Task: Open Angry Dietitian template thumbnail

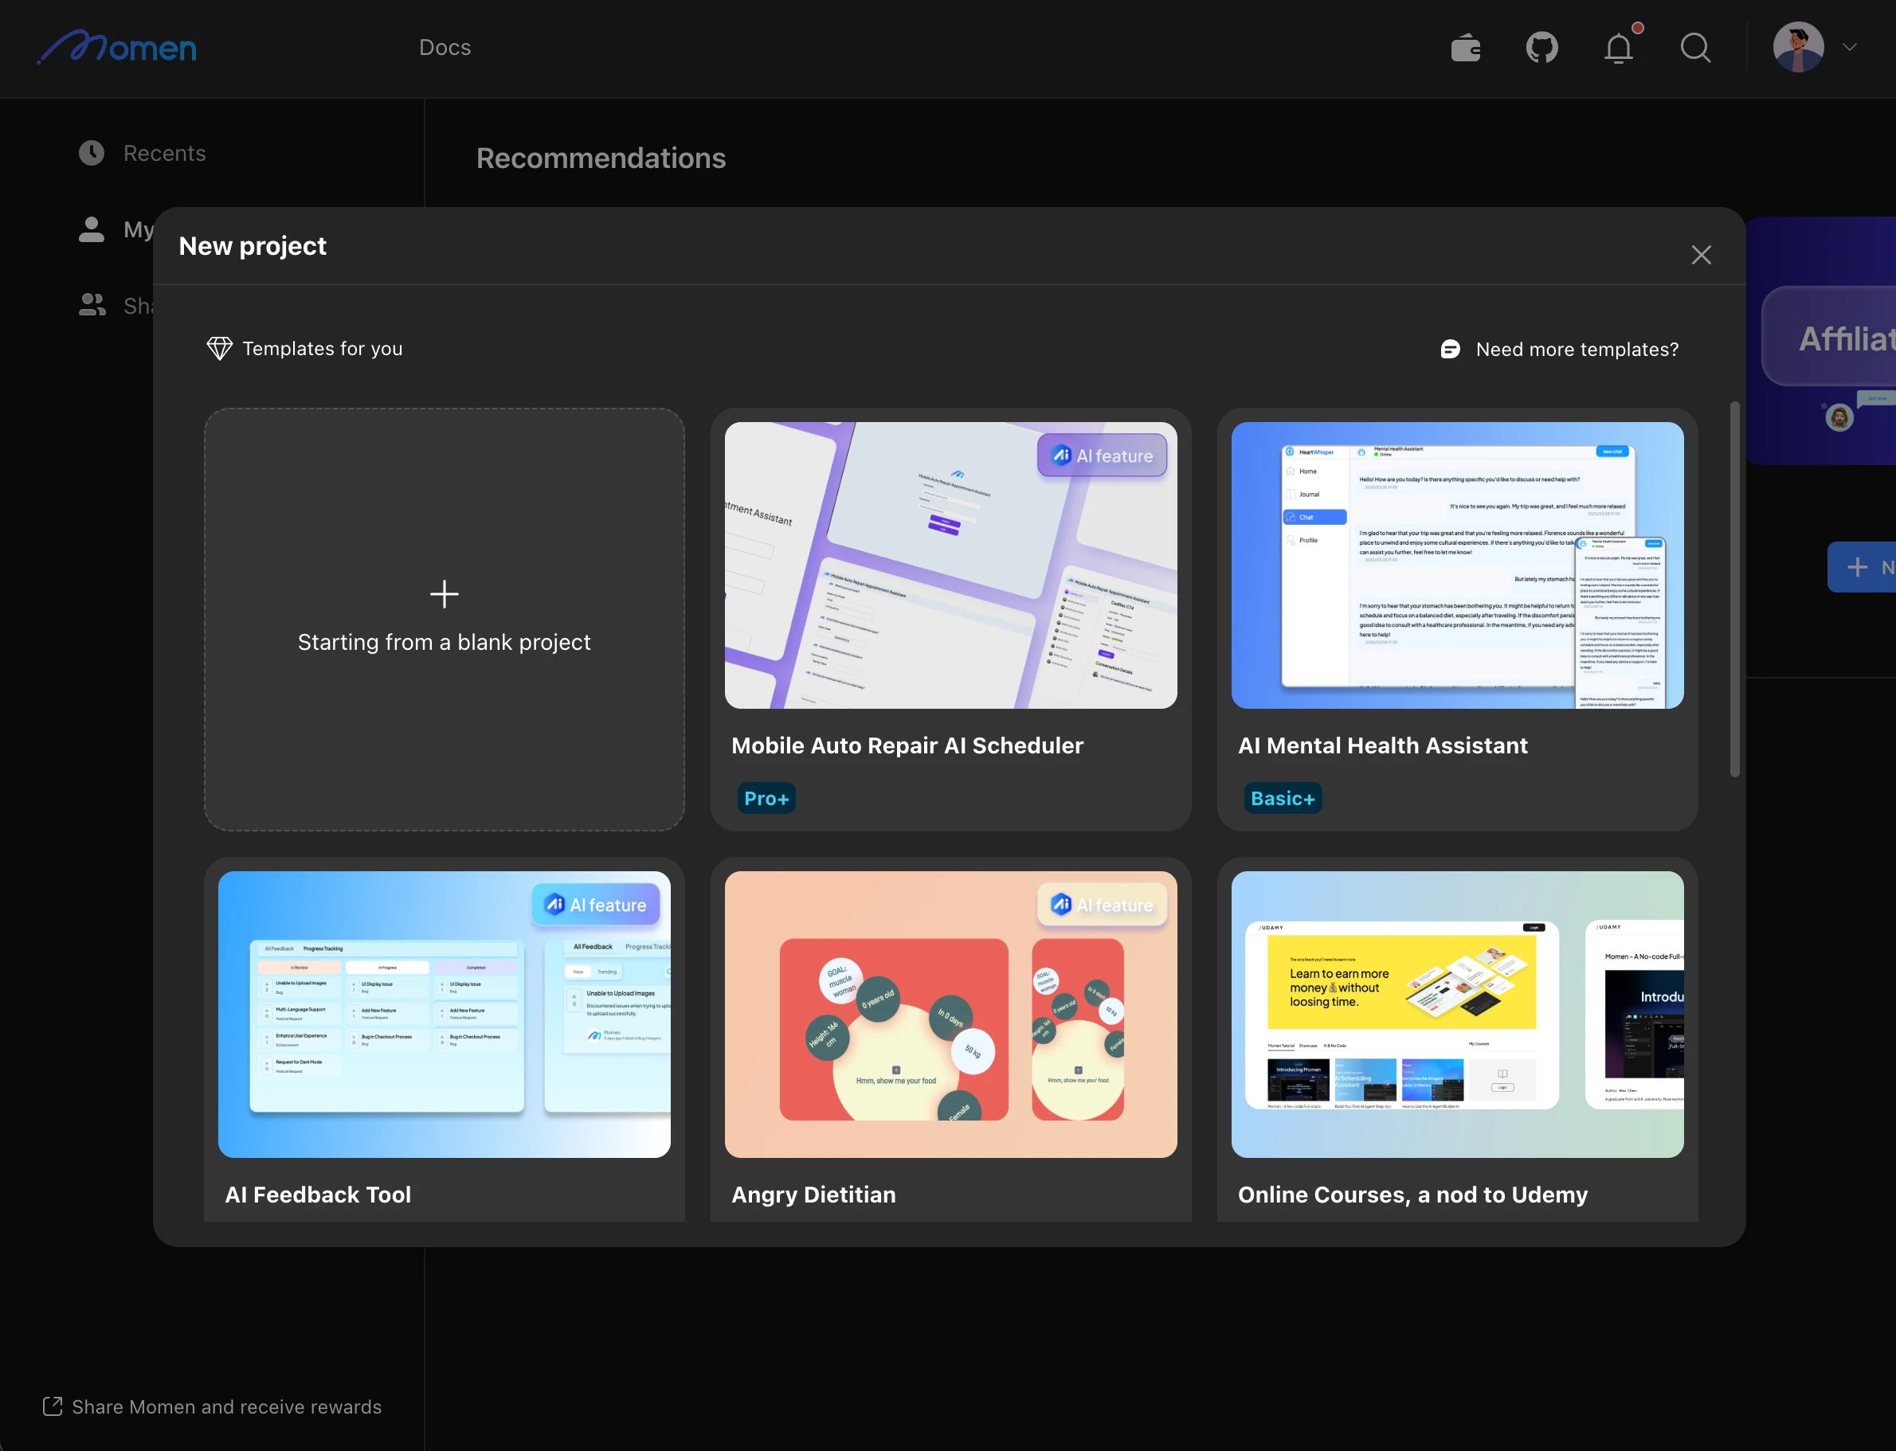Action: 950,1014
